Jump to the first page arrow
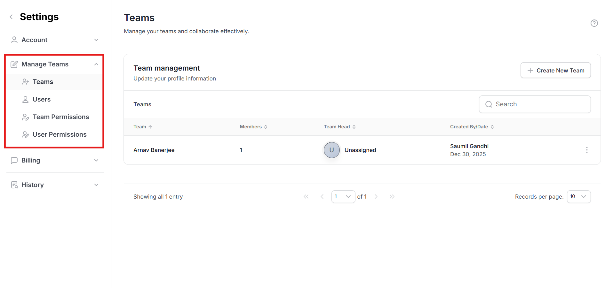 (306, 197)
